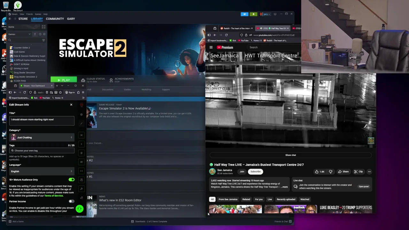This screenshot has height=230, width=409.
Task: Open the View menu in Steam
Action: (22, 14)
